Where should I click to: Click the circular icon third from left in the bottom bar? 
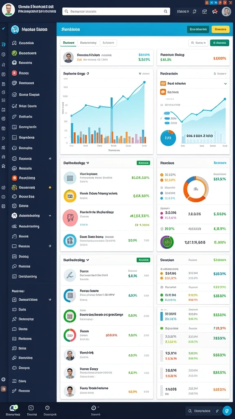[x=47, y=408]
